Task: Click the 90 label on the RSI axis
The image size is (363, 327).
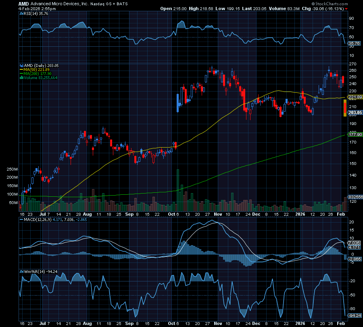Action: click(351, 19)
